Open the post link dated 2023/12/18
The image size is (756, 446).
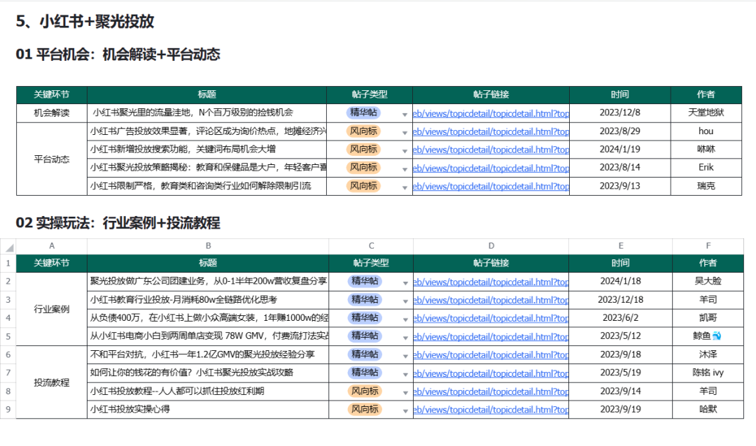[x=491, y=301]
